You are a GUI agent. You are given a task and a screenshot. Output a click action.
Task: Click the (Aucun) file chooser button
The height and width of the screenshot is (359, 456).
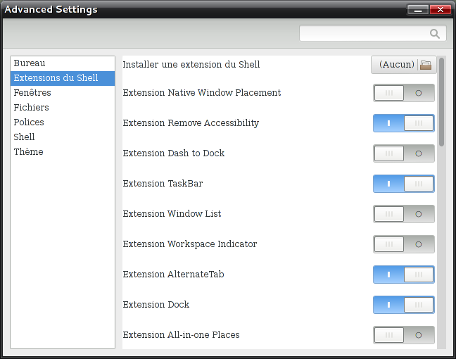tap(396, 65)
